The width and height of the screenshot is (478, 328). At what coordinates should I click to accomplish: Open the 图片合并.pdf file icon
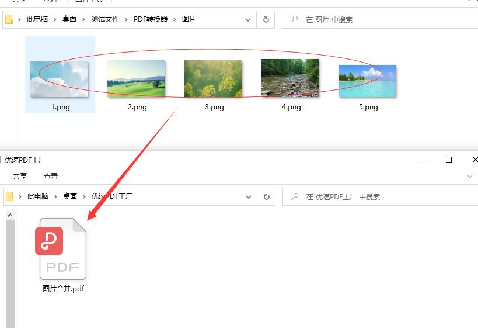pos(61,249)
